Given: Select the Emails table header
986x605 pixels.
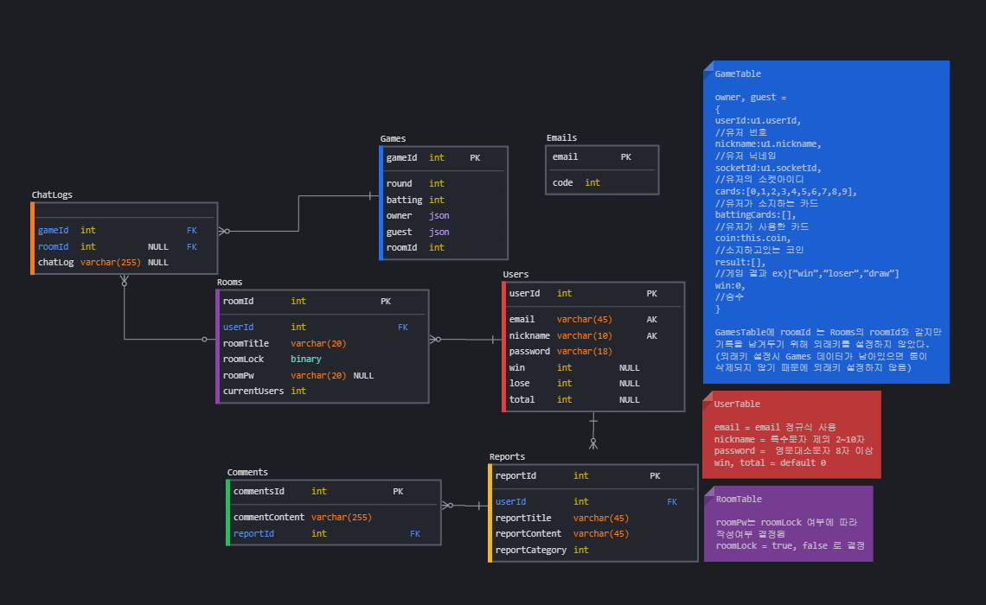Looking at the screenshot, I should 562,137.
